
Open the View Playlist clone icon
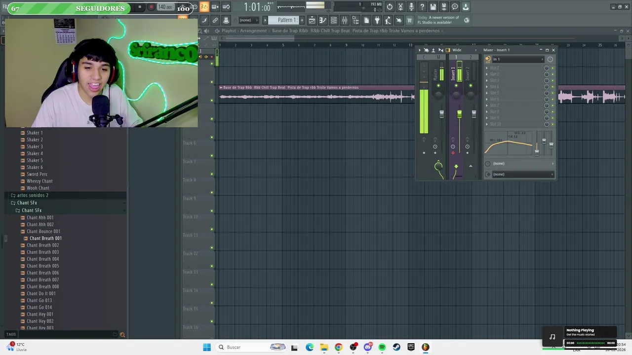[x=366, y=20]
